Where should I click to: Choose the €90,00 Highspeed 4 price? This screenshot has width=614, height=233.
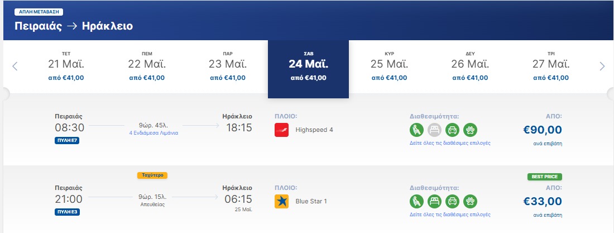tap(543, 130)
